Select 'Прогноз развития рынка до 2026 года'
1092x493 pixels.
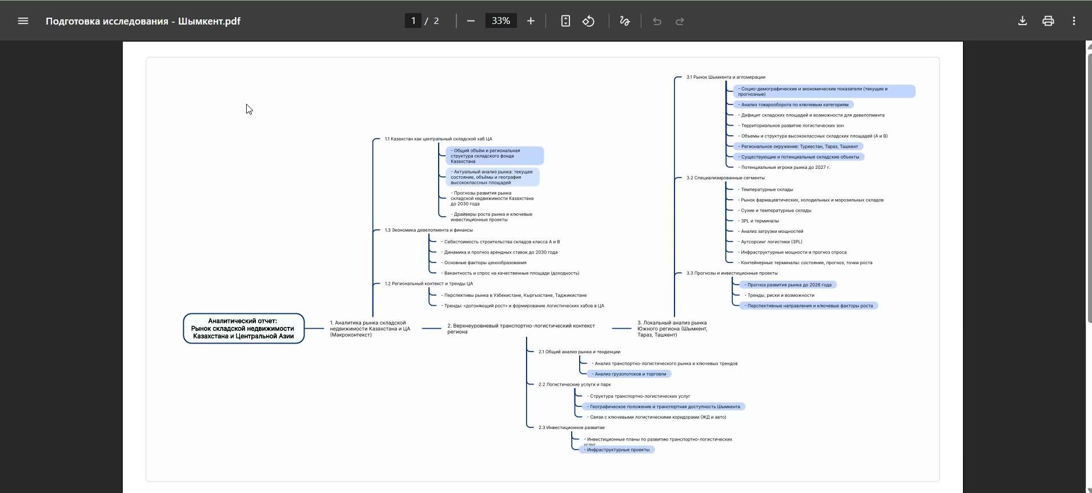click(788, 285)
